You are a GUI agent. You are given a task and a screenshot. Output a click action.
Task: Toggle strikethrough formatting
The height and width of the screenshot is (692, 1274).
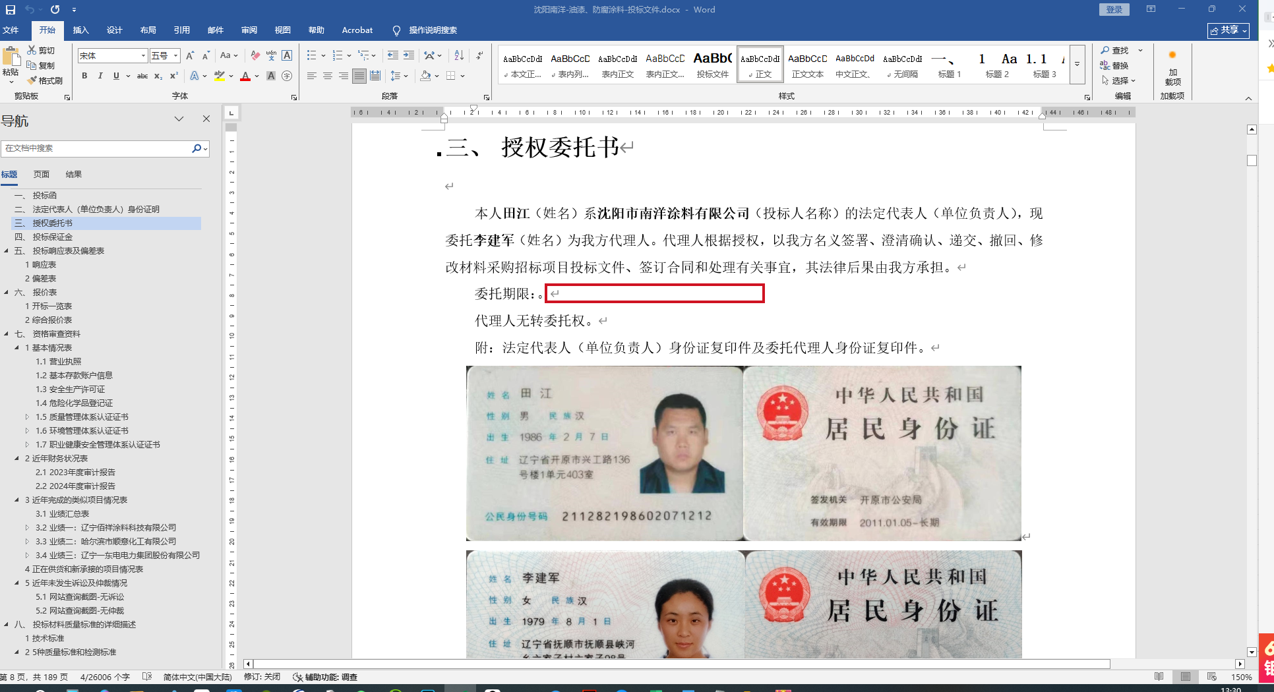click(x=142, y=76)
